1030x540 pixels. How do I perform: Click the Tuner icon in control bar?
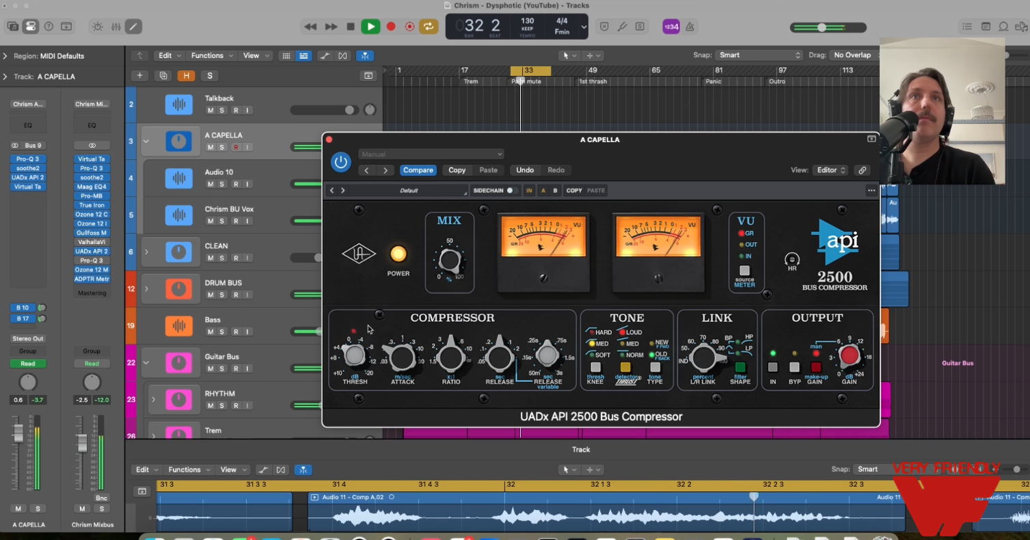click(622, 27)
